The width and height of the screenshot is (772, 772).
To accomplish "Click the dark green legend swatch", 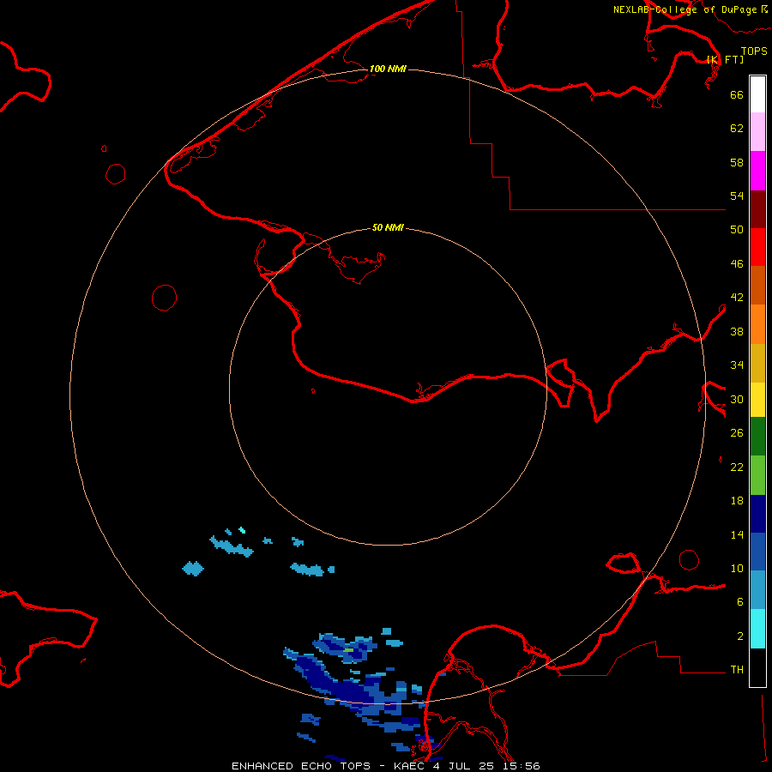I will tap(757, 437).
